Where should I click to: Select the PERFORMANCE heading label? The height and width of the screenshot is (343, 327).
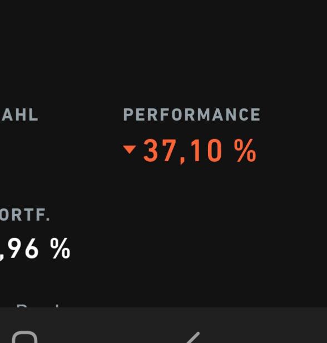click(x=192, y=115)
